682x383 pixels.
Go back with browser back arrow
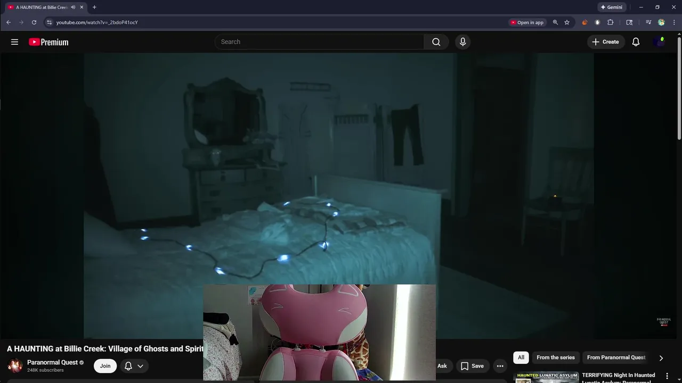(9, 22)
